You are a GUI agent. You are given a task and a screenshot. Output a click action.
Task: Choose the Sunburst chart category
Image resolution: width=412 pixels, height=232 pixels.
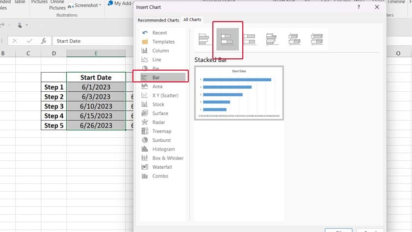point(163,140)
